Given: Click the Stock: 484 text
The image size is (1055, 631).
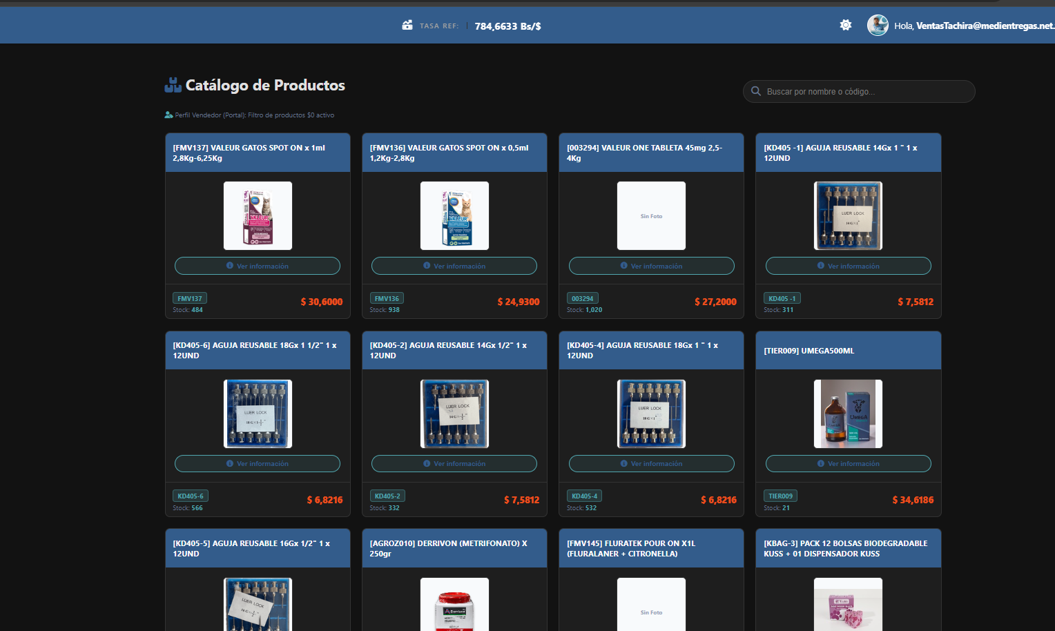Looking at the screenshot, I should (x=188, y=310).
